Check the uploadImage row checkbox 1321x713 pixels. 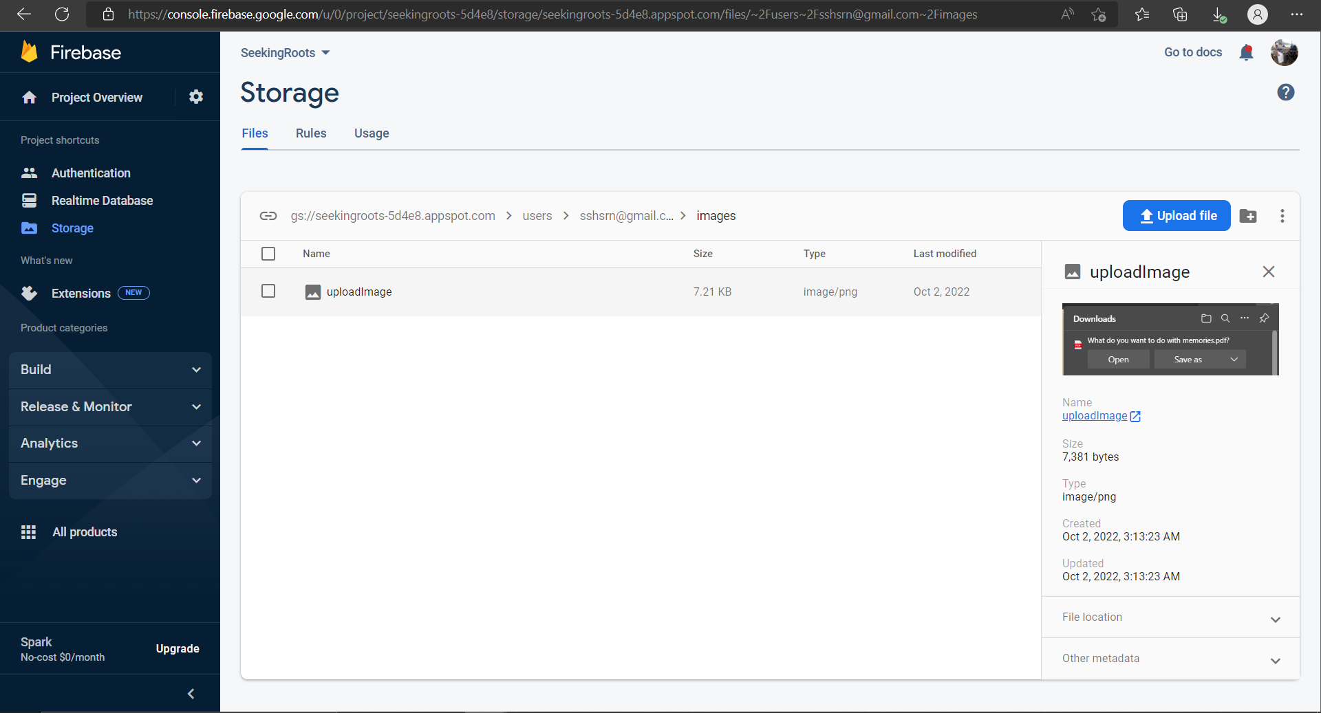tap(268, 292)
